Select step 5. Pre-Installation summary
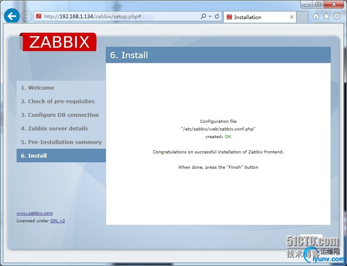This screenshot has height=266, width=347. [61, 142]
